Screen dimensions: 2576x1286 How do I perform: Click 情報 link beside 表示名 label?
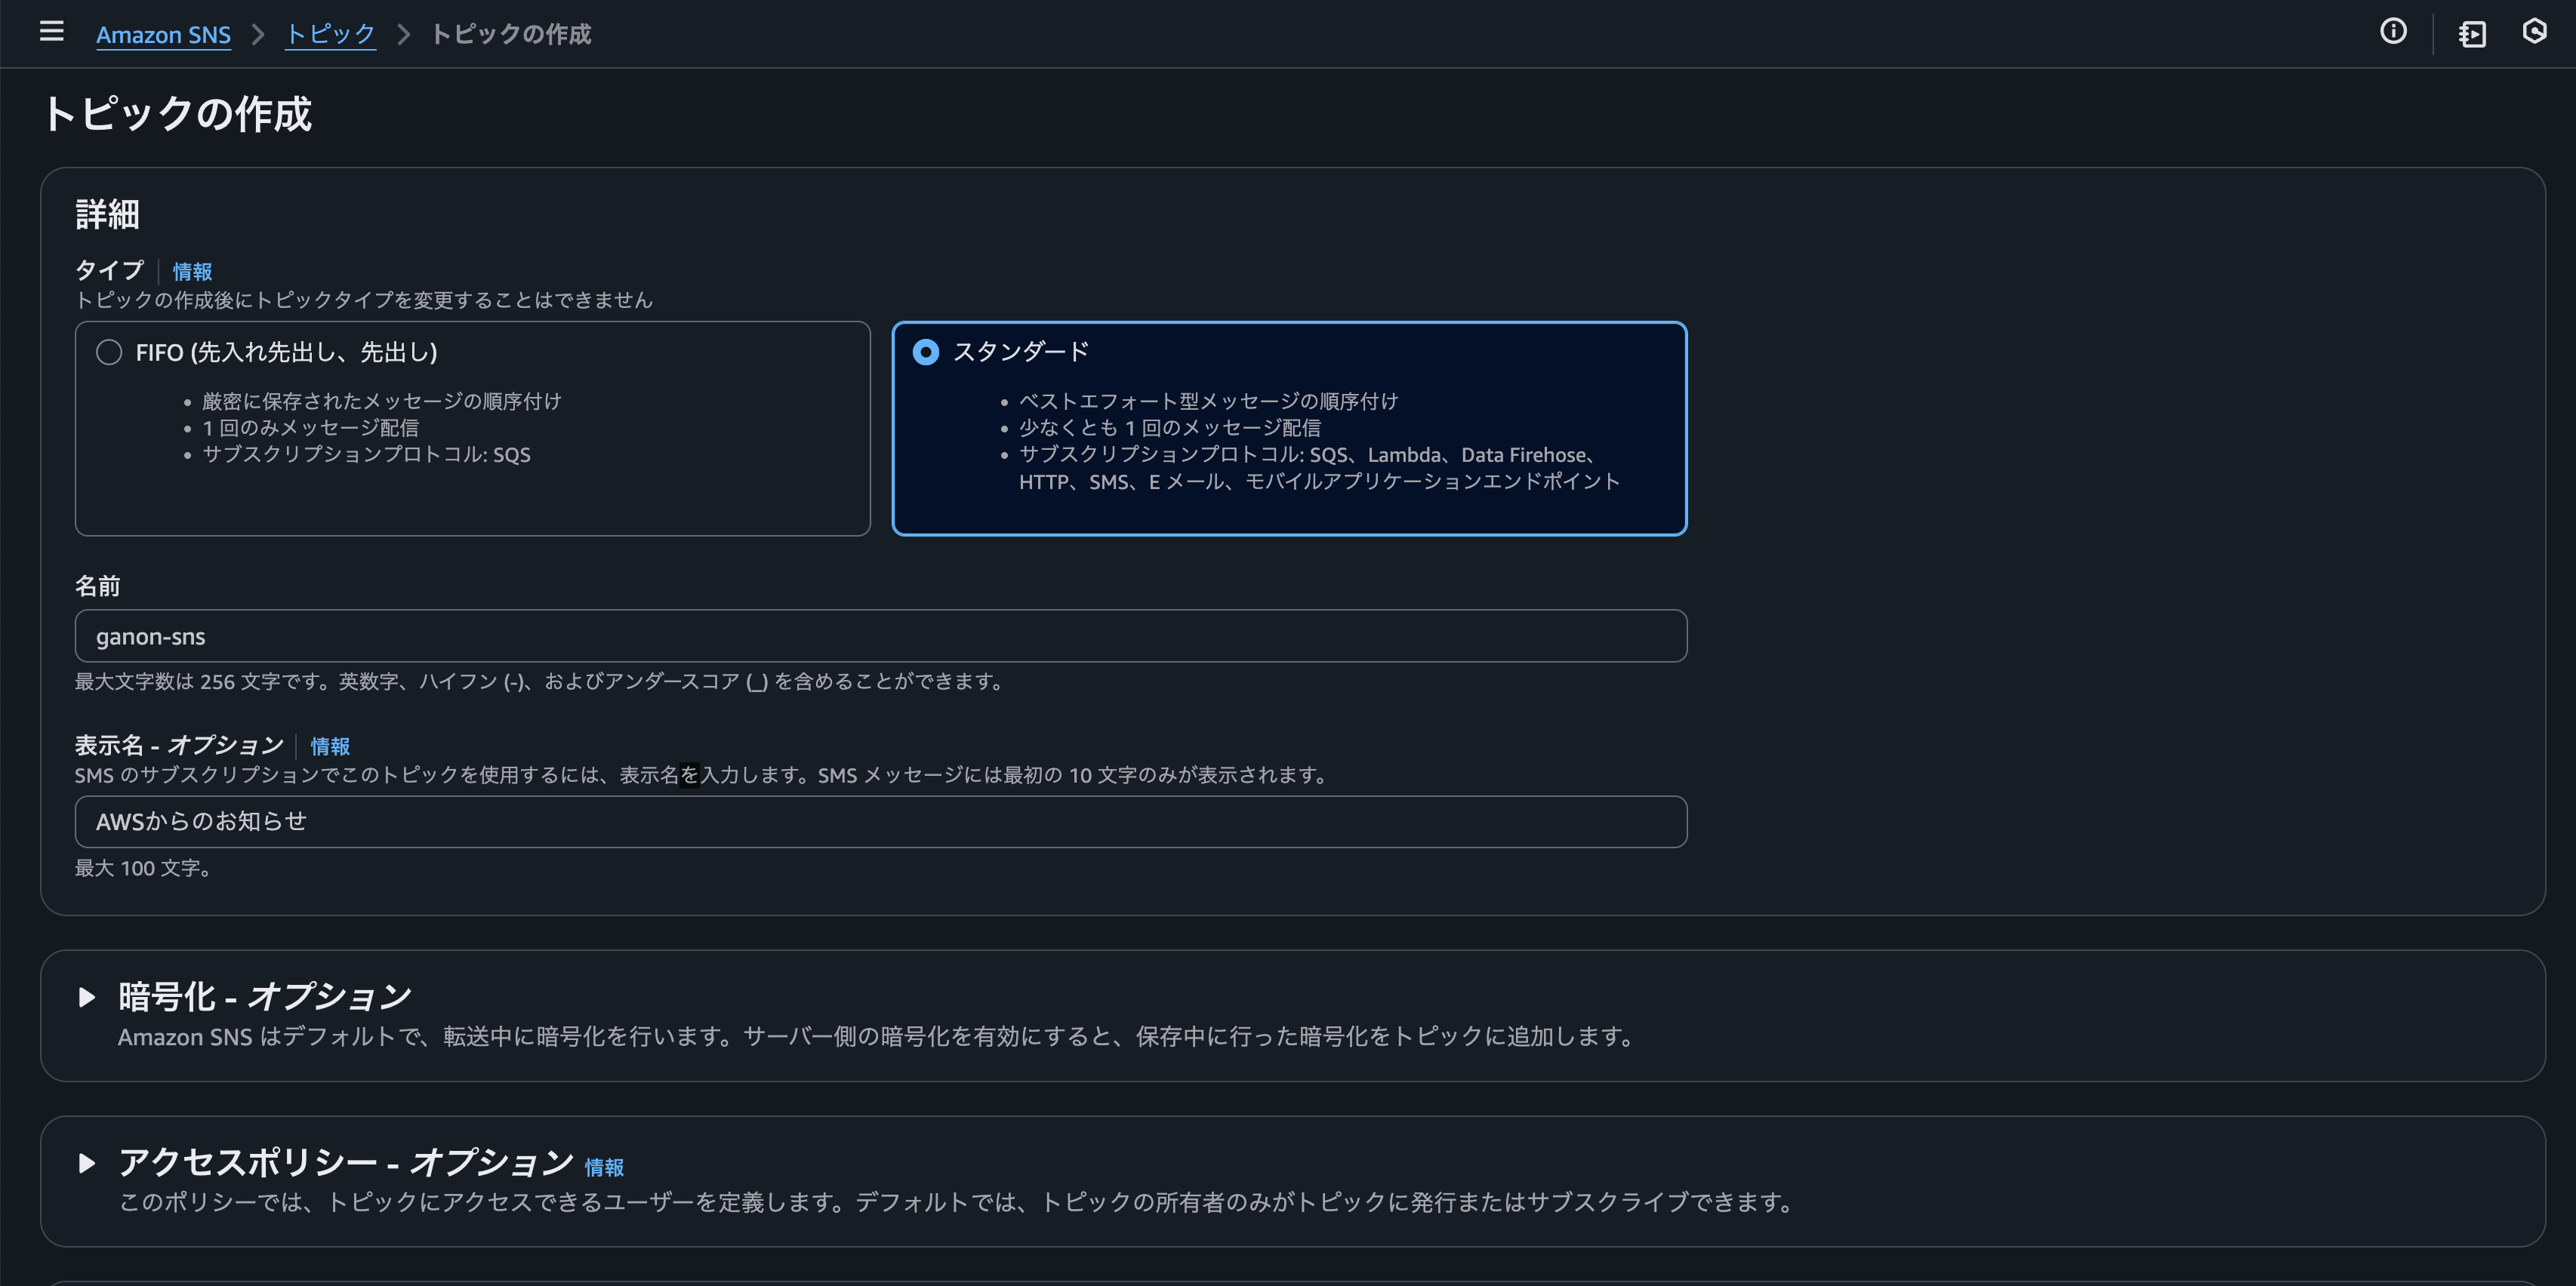coord(330,746)
